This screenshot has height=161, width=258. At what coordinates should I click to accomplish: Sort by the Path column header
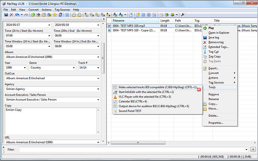click(183, 21)
